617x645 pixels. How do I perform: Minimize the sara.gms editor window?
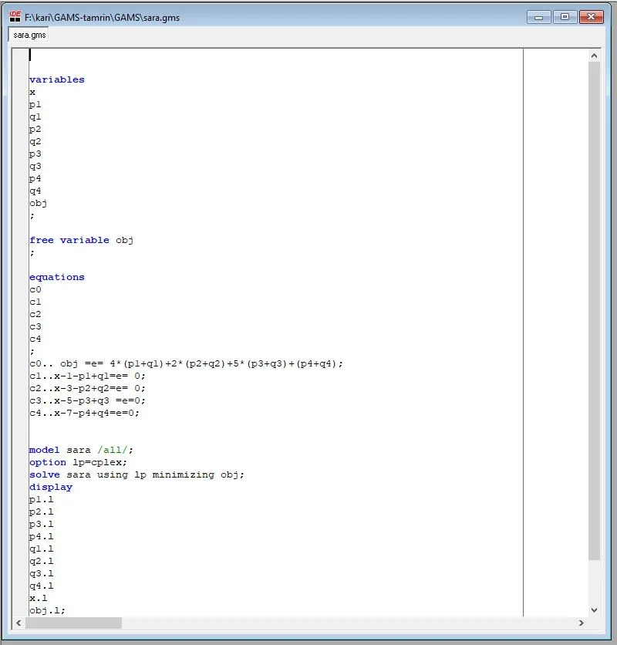pyautogui.click(x=538, y=16)
